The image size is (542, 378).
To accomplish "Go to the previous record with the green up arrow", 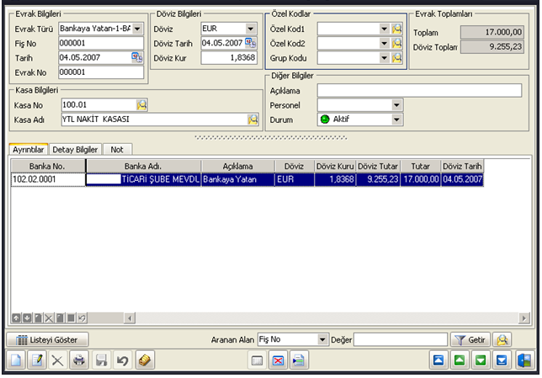I will tap(460, 360).
